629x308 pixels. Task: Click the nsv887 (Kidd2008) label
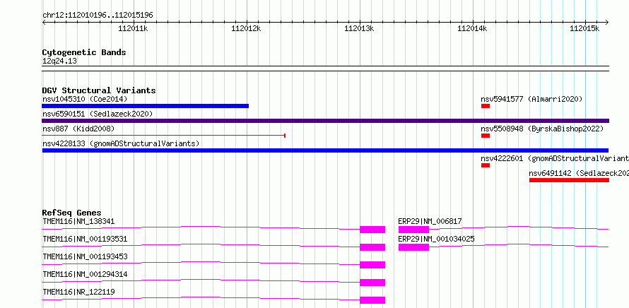point(78,129)
